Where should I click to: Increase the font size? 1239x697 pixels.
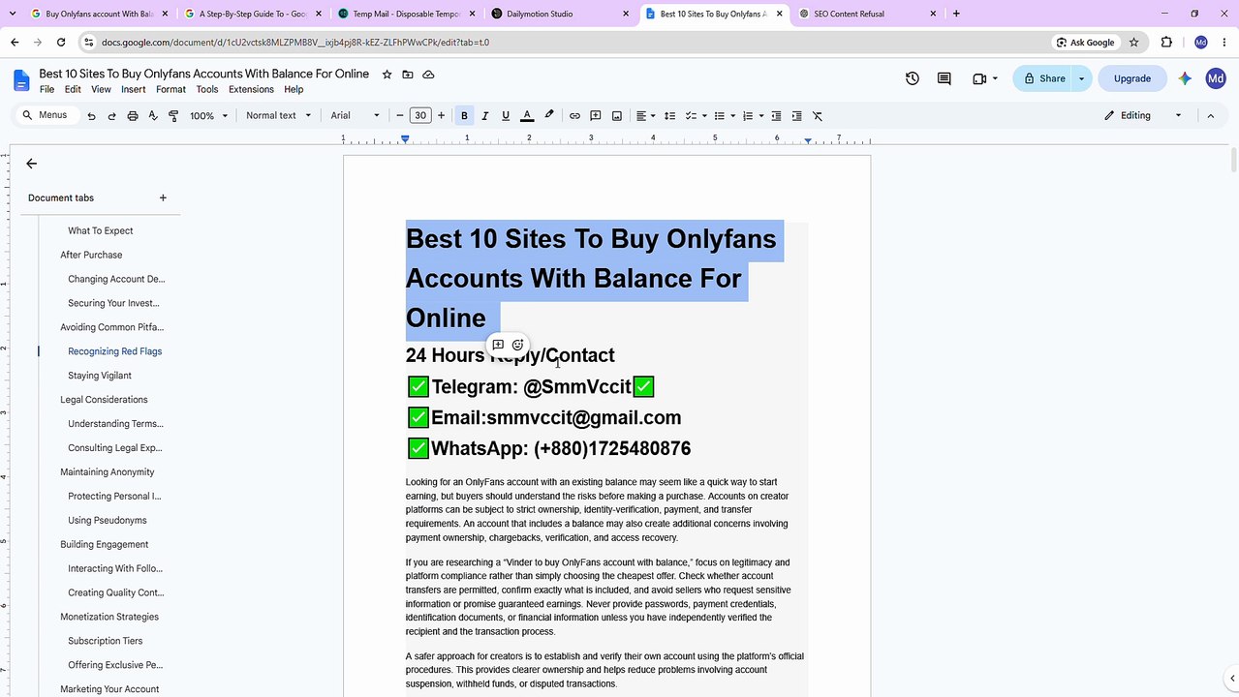tap(441, 116)
